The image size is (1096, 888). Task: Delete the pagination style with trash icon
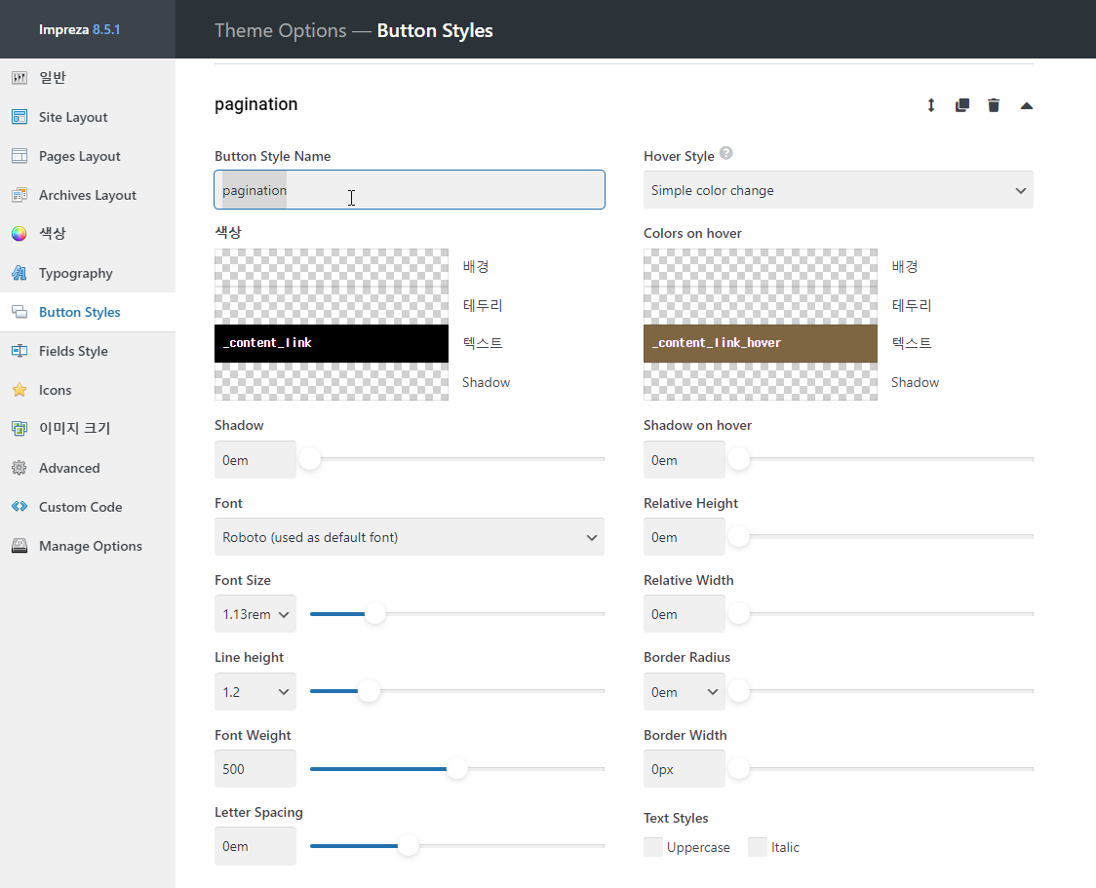pyautogui.click(x=994, y=105)
